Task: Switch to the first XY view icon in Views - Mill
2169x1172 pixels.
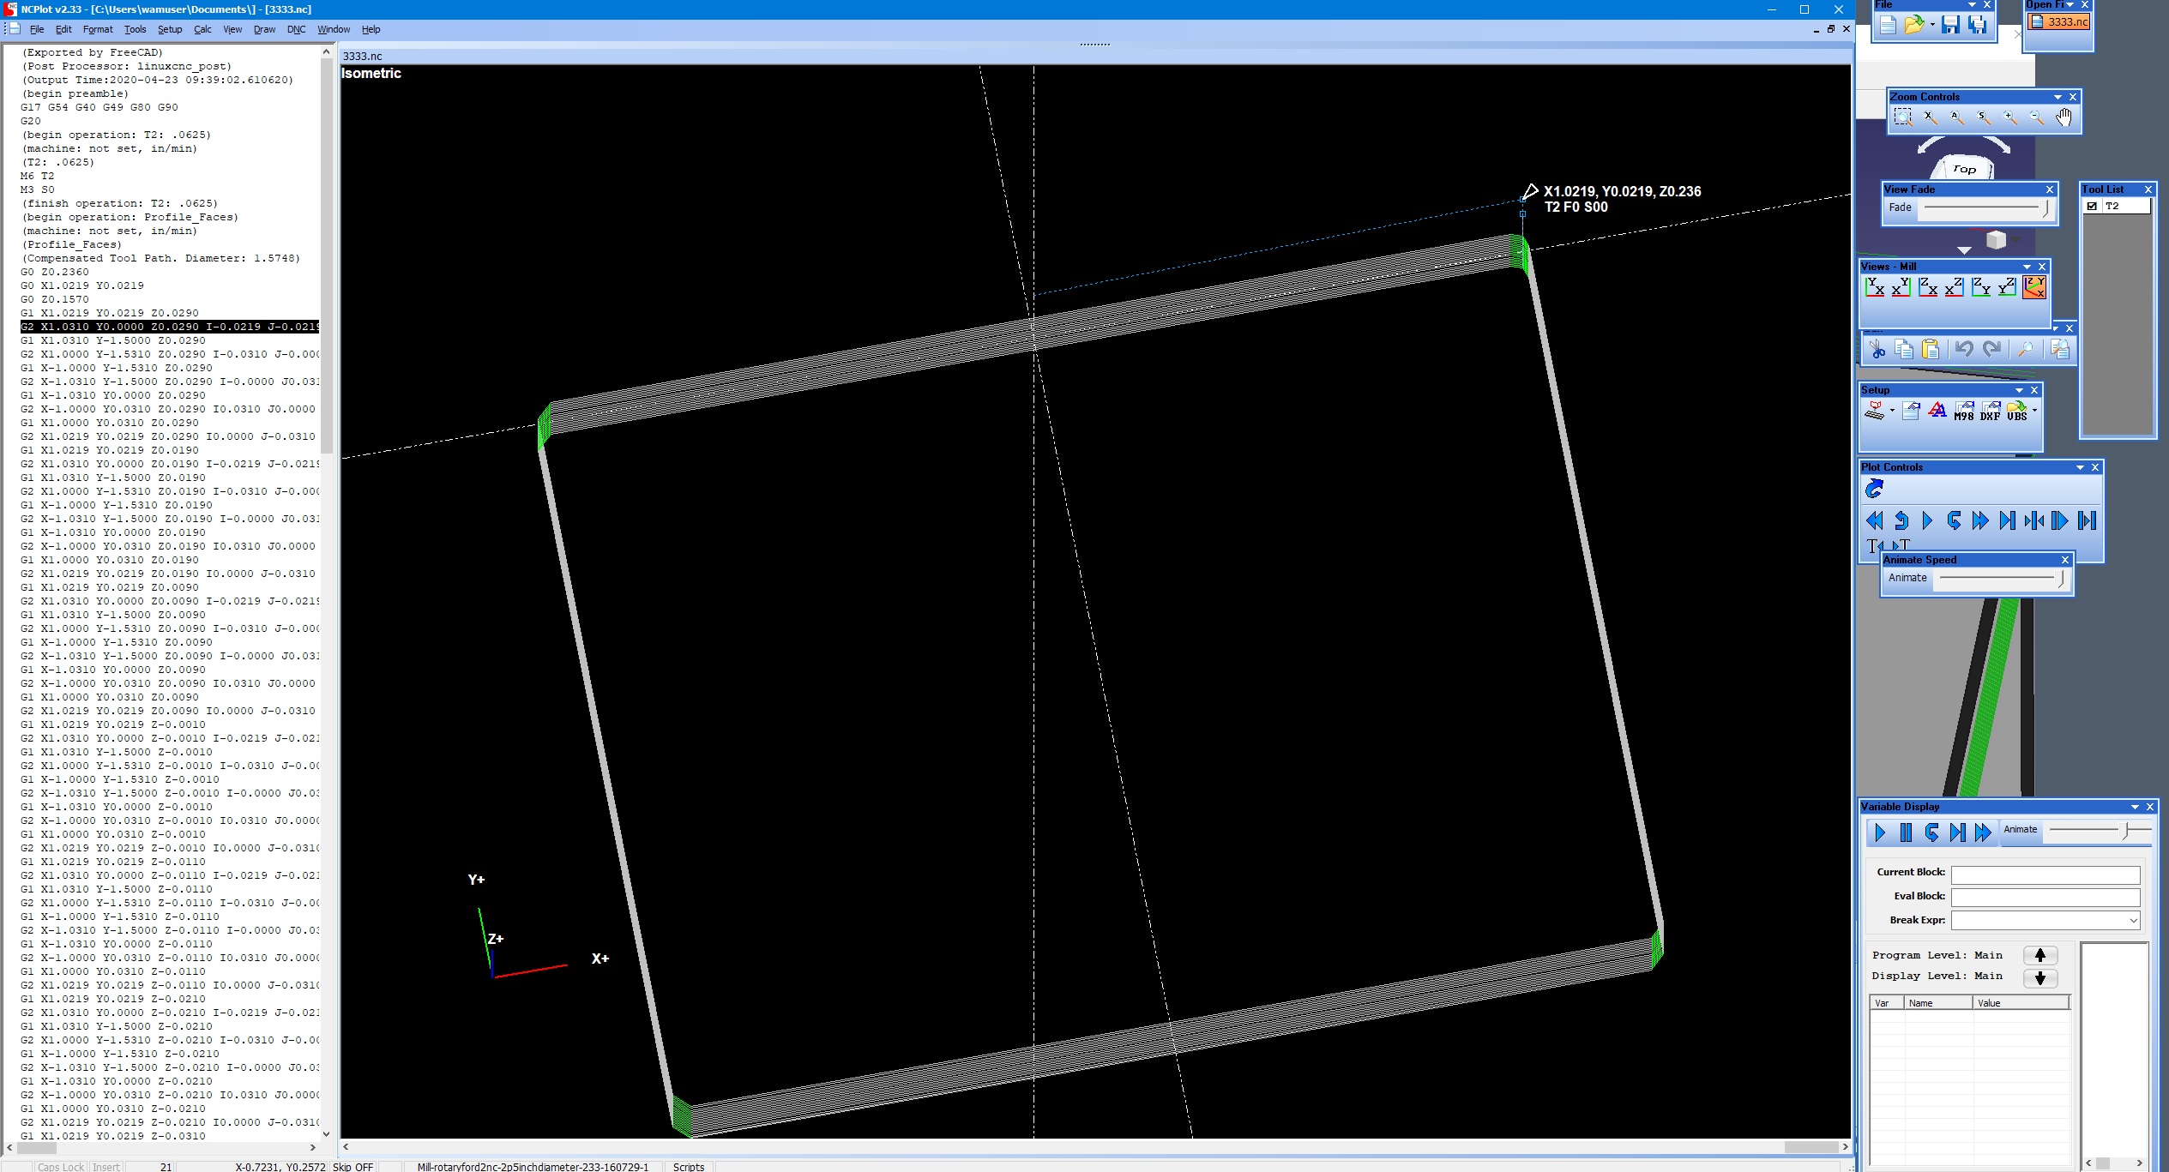Action: [1875, 287]
